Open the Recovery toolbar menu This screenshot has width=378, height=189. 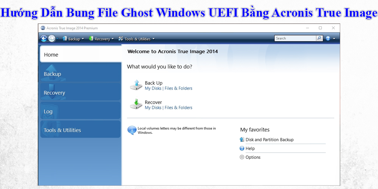pyautogui.click(x=102, y=39)
